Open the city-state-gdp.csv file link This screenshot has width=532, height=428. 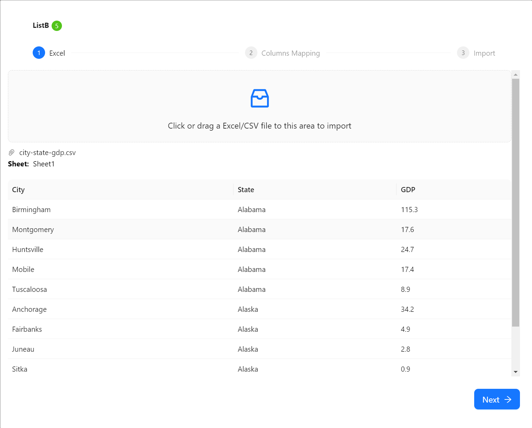pyautogui.click(x=47, y=153)
